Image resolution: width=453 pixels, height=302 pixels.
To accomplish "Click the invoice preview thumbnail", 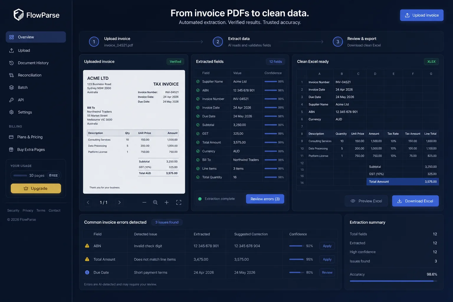I will (134, 132).
